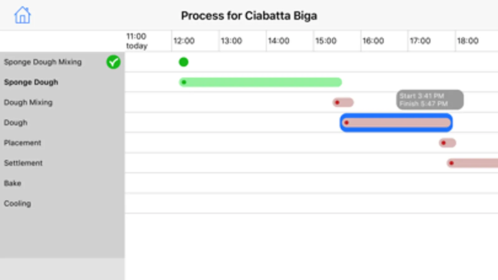This screenshot has height=280, width=498.
Task: Click the green Sponge Dough Mixing dot
Action: [x=183, y=62]
